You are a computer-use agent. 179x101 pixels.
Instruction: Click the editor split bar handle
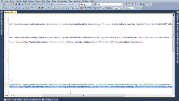[x=173, y=15]
